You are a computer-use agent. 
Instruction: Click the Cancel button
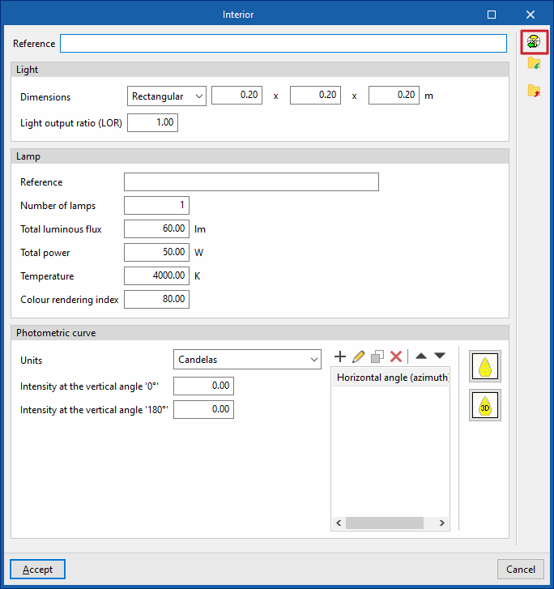(521, 570)
